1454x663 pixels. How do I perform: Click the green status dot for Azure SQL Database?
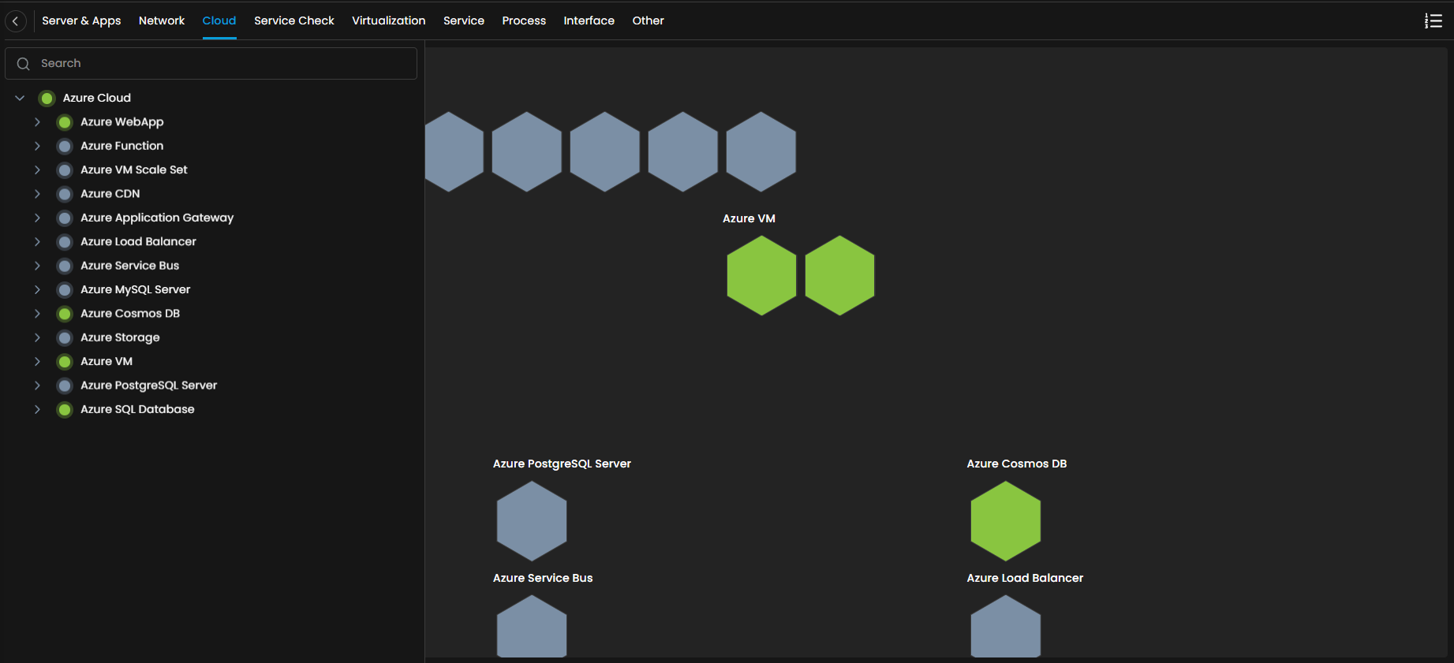pos(65,410)
